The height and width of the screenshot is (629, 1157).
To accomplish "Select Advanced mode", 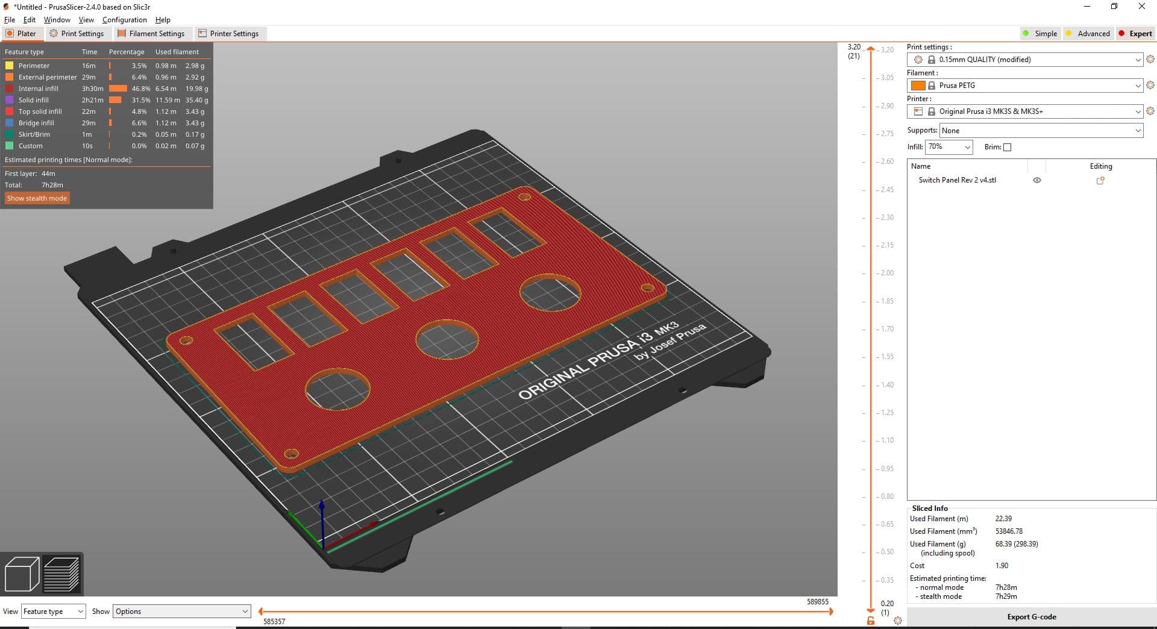I will pyautogui.click(x=1088, y=34).
